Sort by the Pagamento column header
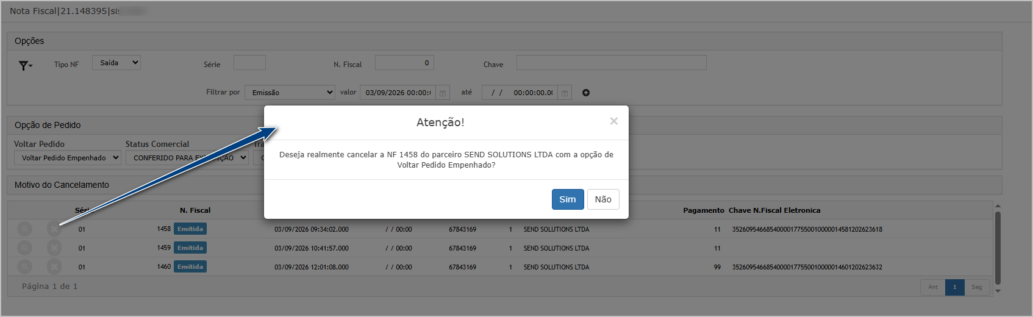1033x317 pixels. 704,210
